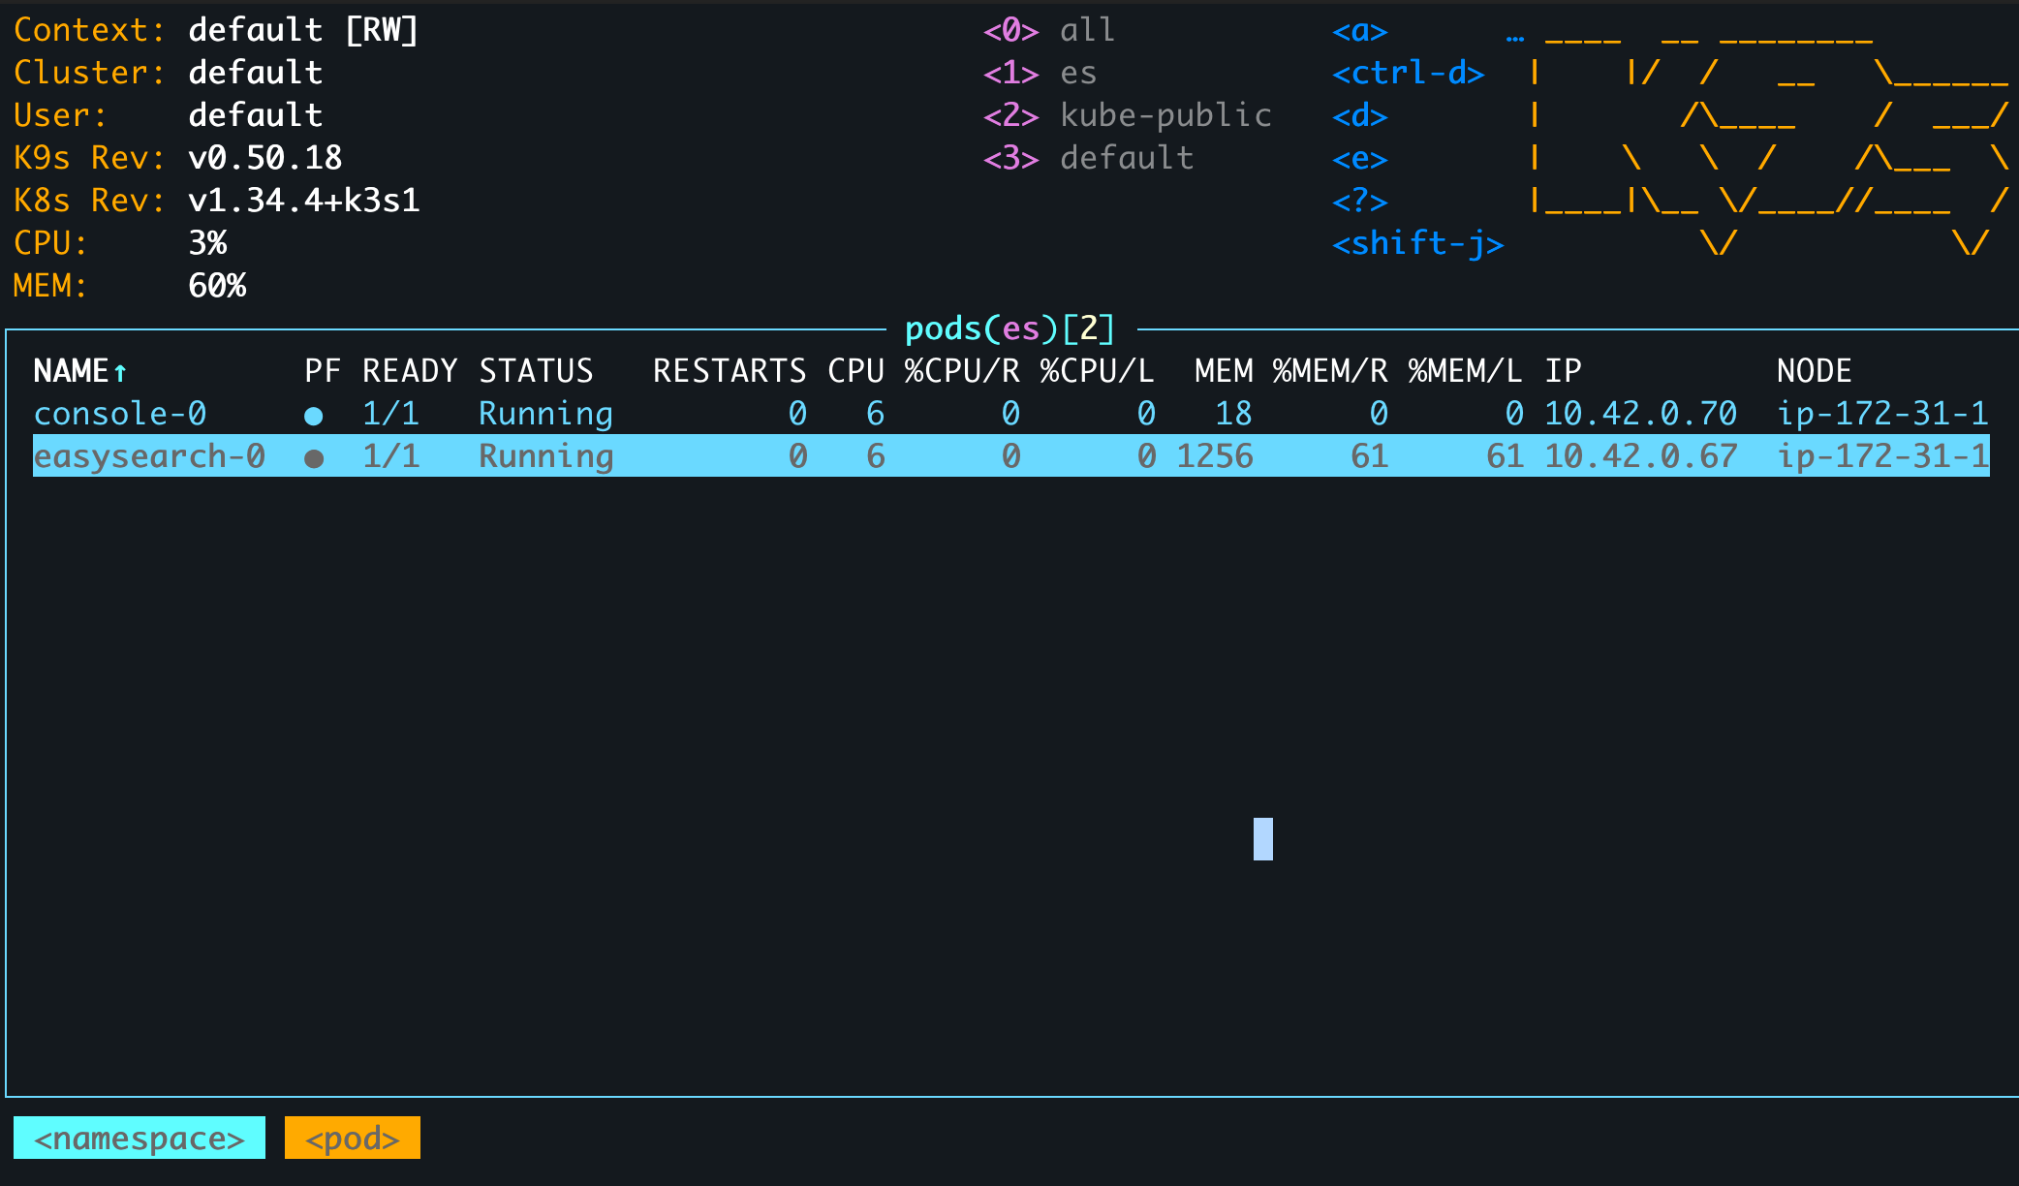The width and height of the screenshot is (2019, 1186).
Task: Open the <namespace> breadcrumb
Action: [140, 1138]
